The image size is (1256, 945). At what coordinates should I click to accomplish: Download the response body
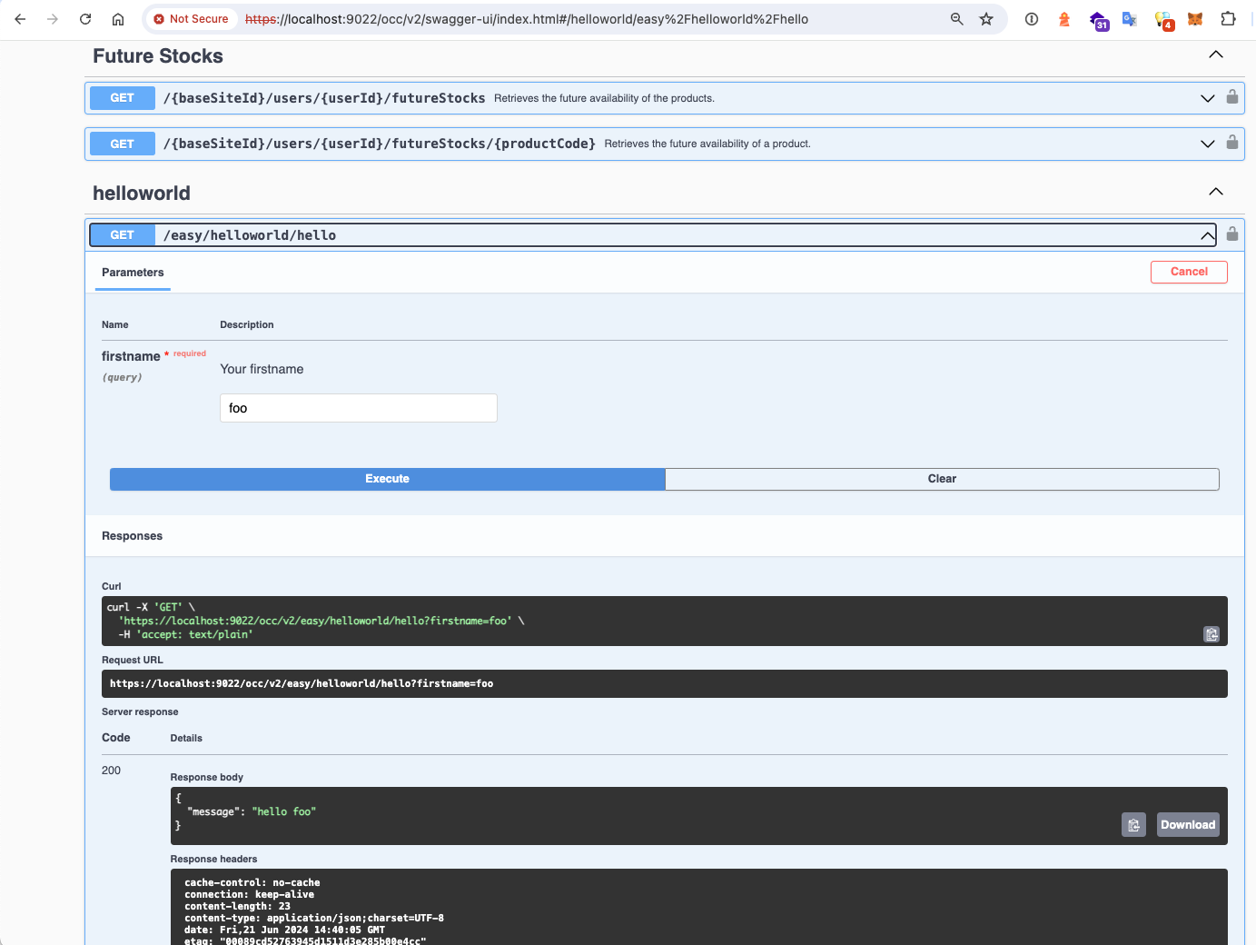(1187, 825)
